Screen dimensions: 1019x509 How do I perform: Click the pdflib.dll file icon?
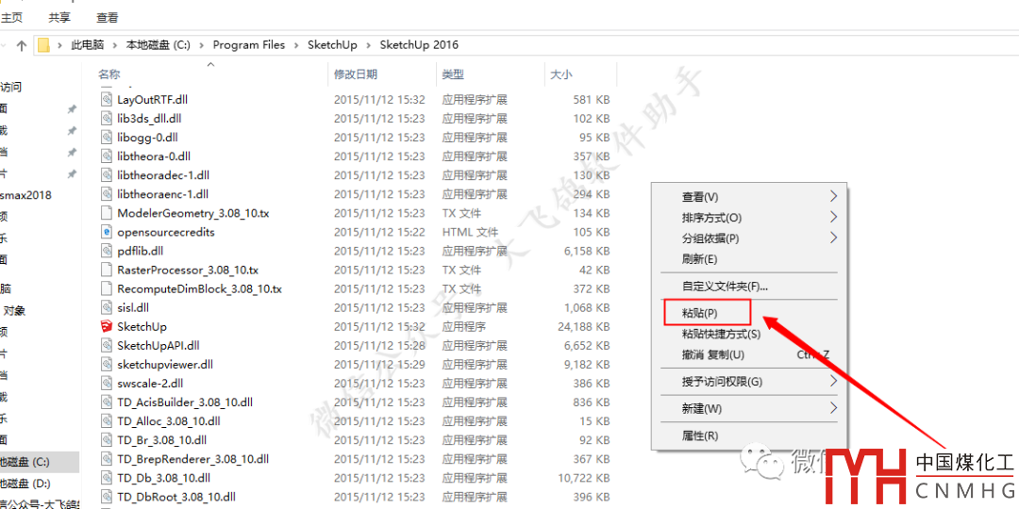pos(107,251)
